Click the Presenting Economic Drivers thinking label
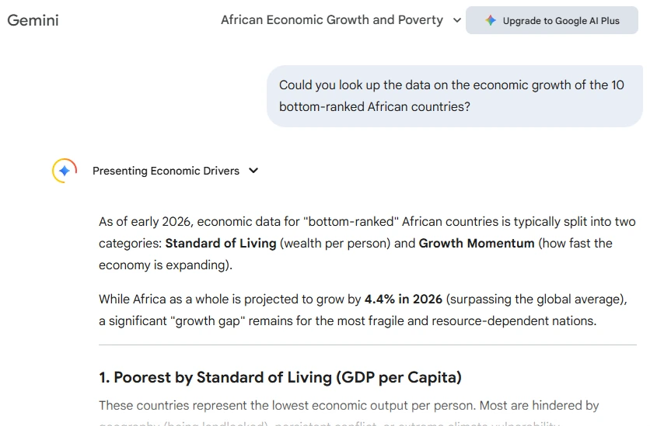Viewport: 650px width, 426px height. tap(166, 171)
